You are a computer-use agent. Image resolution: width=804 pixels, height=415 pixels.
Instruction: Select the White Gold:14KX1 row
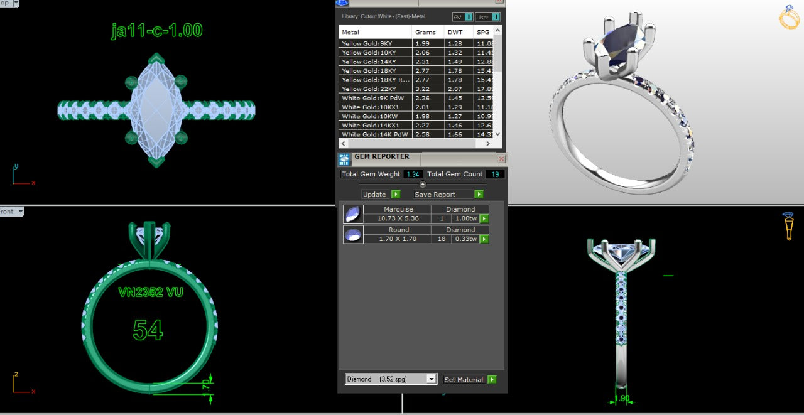point(416,126)
